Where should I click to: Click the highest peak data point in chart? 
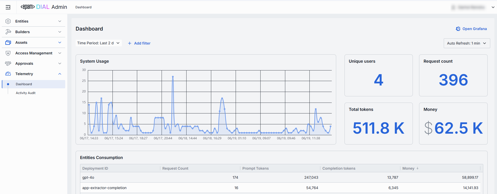(173, 77)
